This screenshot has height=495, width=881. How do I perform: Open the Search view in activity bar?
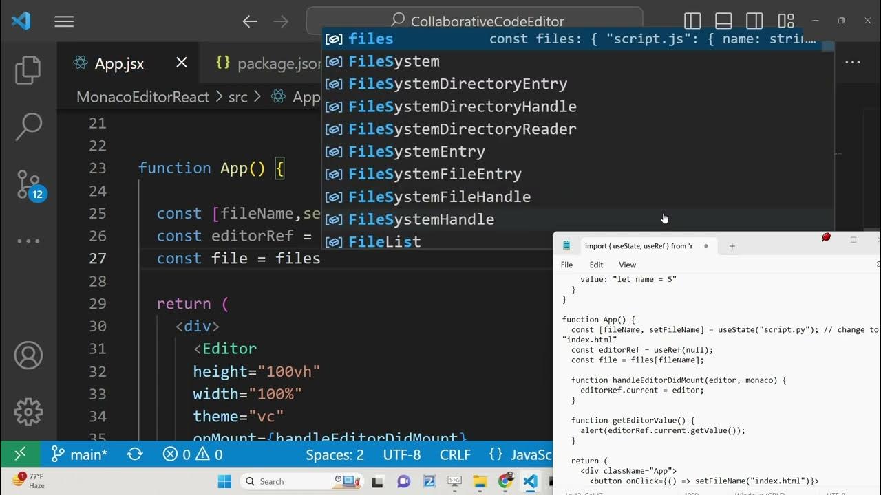pyautogui.click(x=28, y=126)
